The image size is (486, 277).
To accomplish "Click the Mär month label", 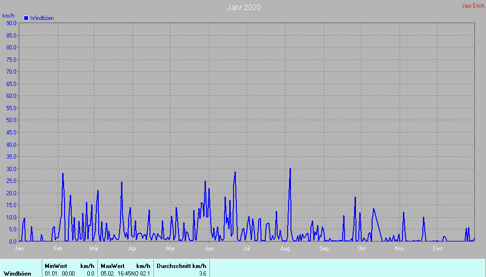I will pos(94,248).
